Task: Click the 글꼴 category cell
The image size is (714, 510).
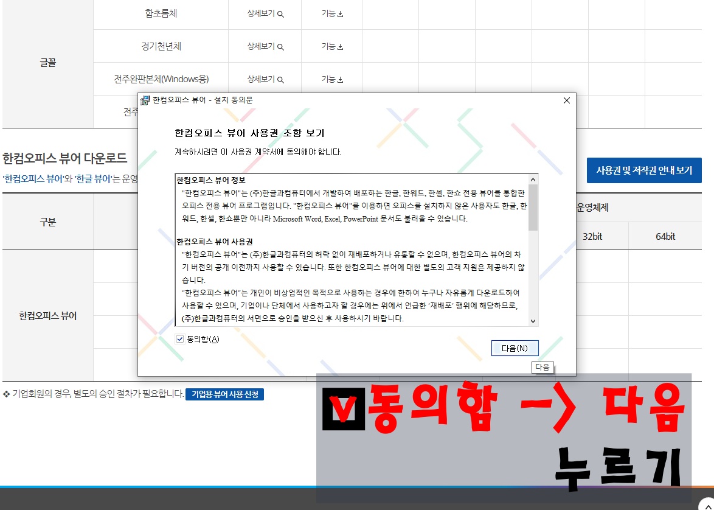Action: 48,63
